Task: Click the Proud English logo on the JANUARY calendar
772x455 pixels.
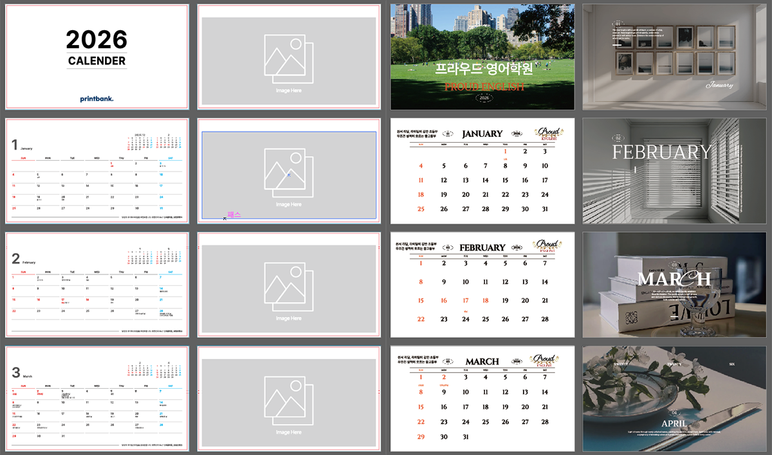Action: click(x=548, y=134)
